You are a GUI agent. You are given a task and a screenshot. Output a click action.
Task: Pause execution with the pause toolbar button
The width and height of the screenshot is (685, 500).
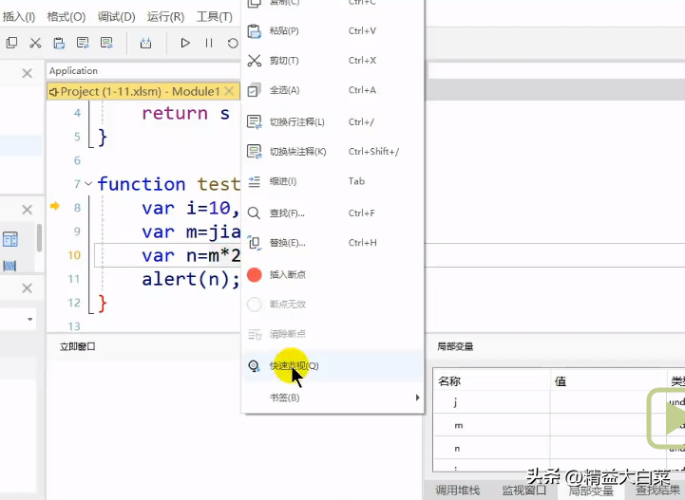pos(209,43)
